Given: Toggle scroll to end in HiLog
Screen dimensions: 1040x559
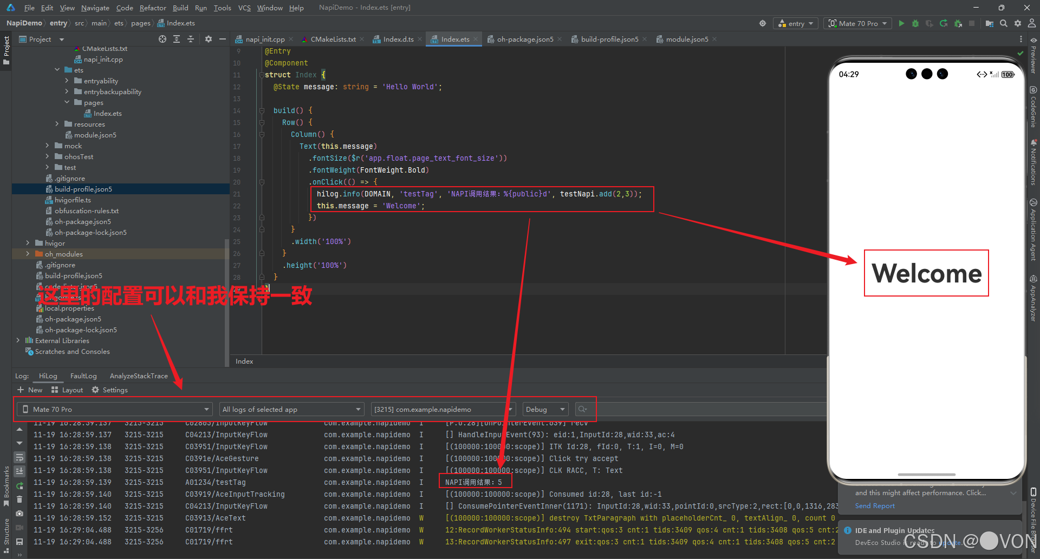Looking at the screenshot, I should (x=19, y=471).
